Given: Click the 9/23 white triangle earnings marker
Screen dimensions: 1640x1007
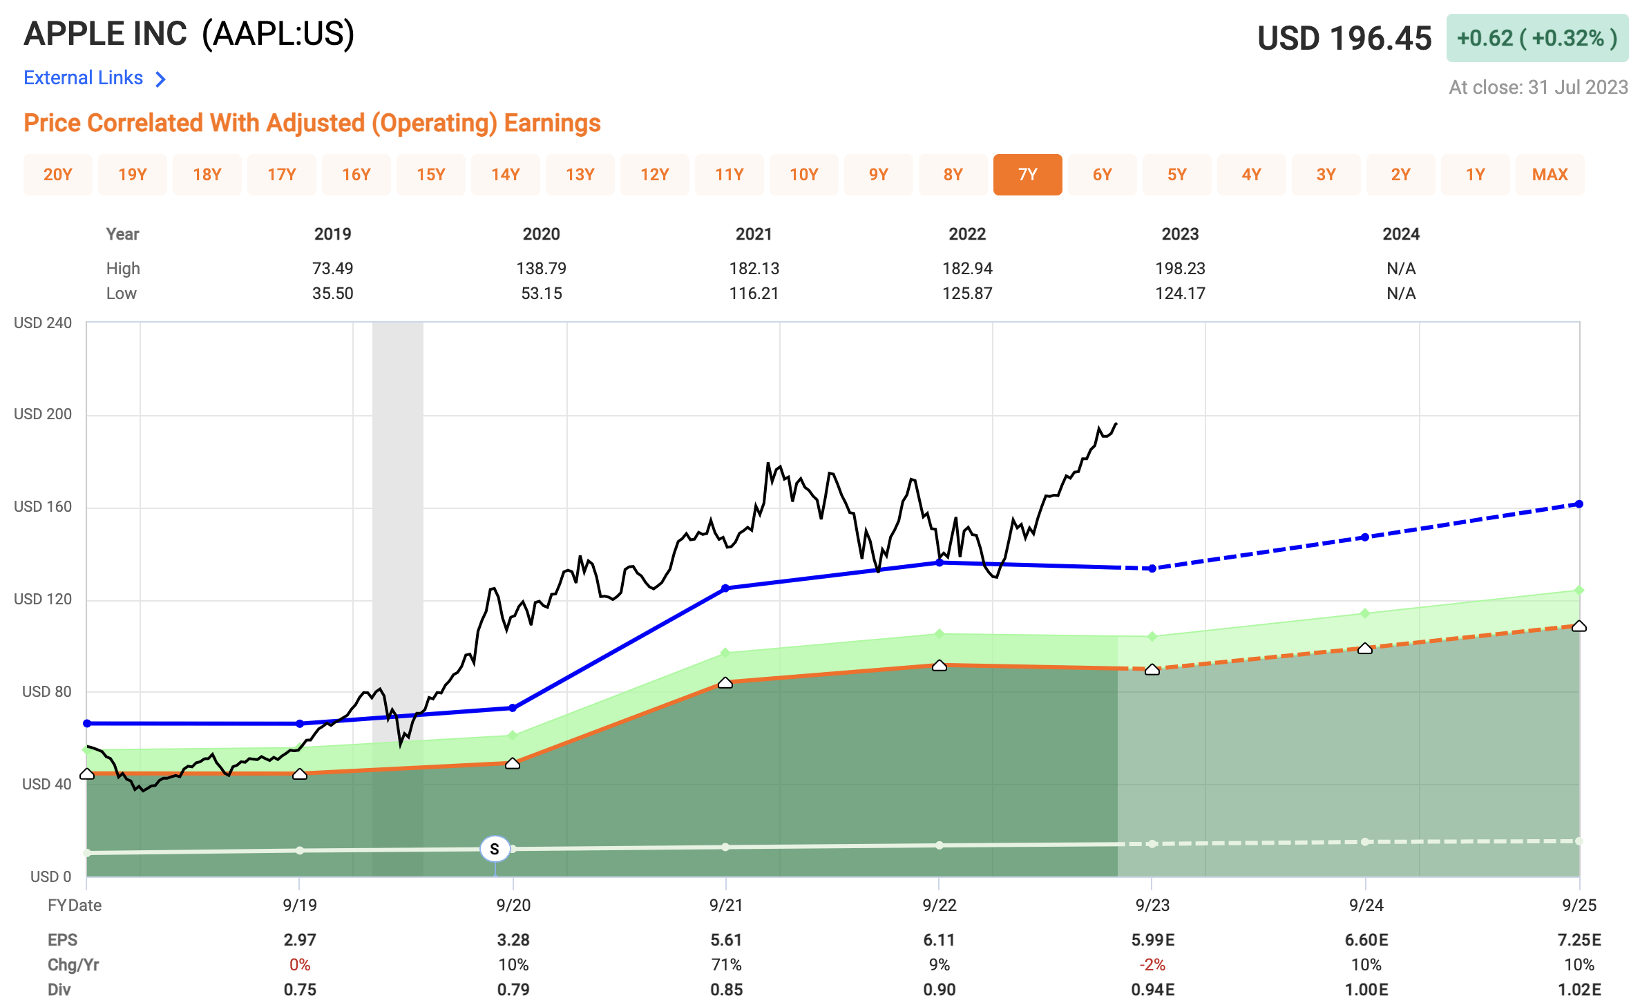Looking at the screenshot, I should point(1152,669).
